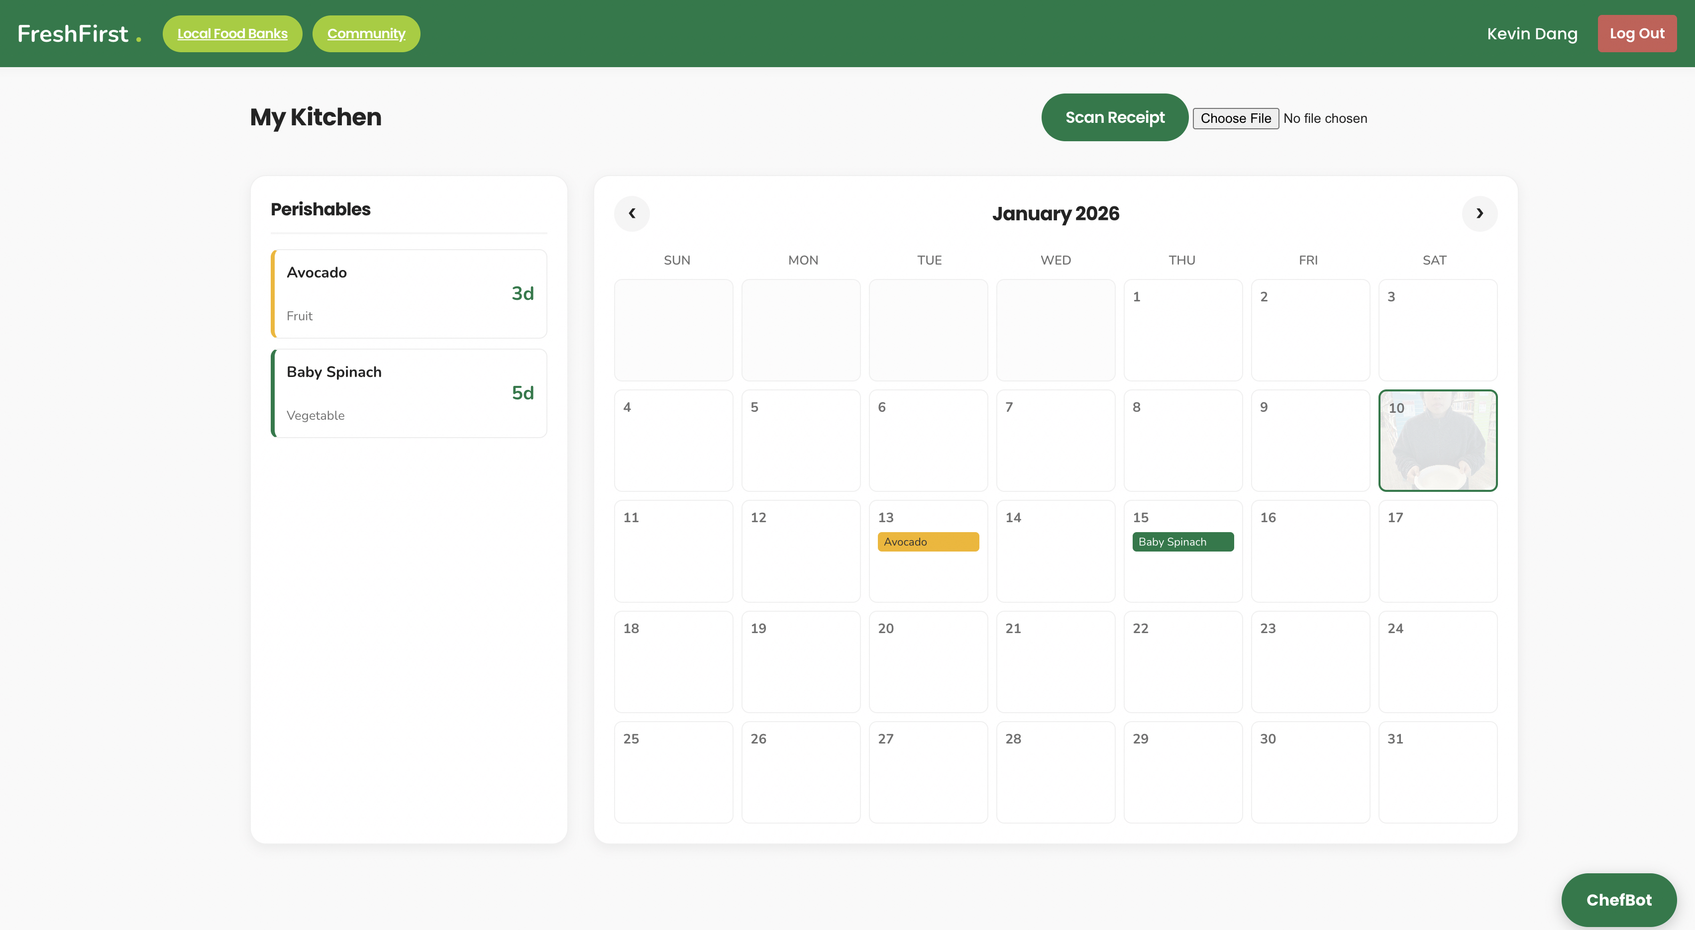Select January 20 on the calendar

click(928, 661)
